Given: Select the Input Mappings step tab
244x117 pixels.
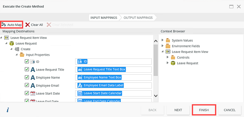Looking at the screenshot, I should pos(104,18).
